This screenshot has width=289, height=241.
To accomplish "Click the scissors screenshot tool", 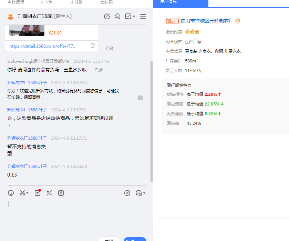I will tap(22, 193).
